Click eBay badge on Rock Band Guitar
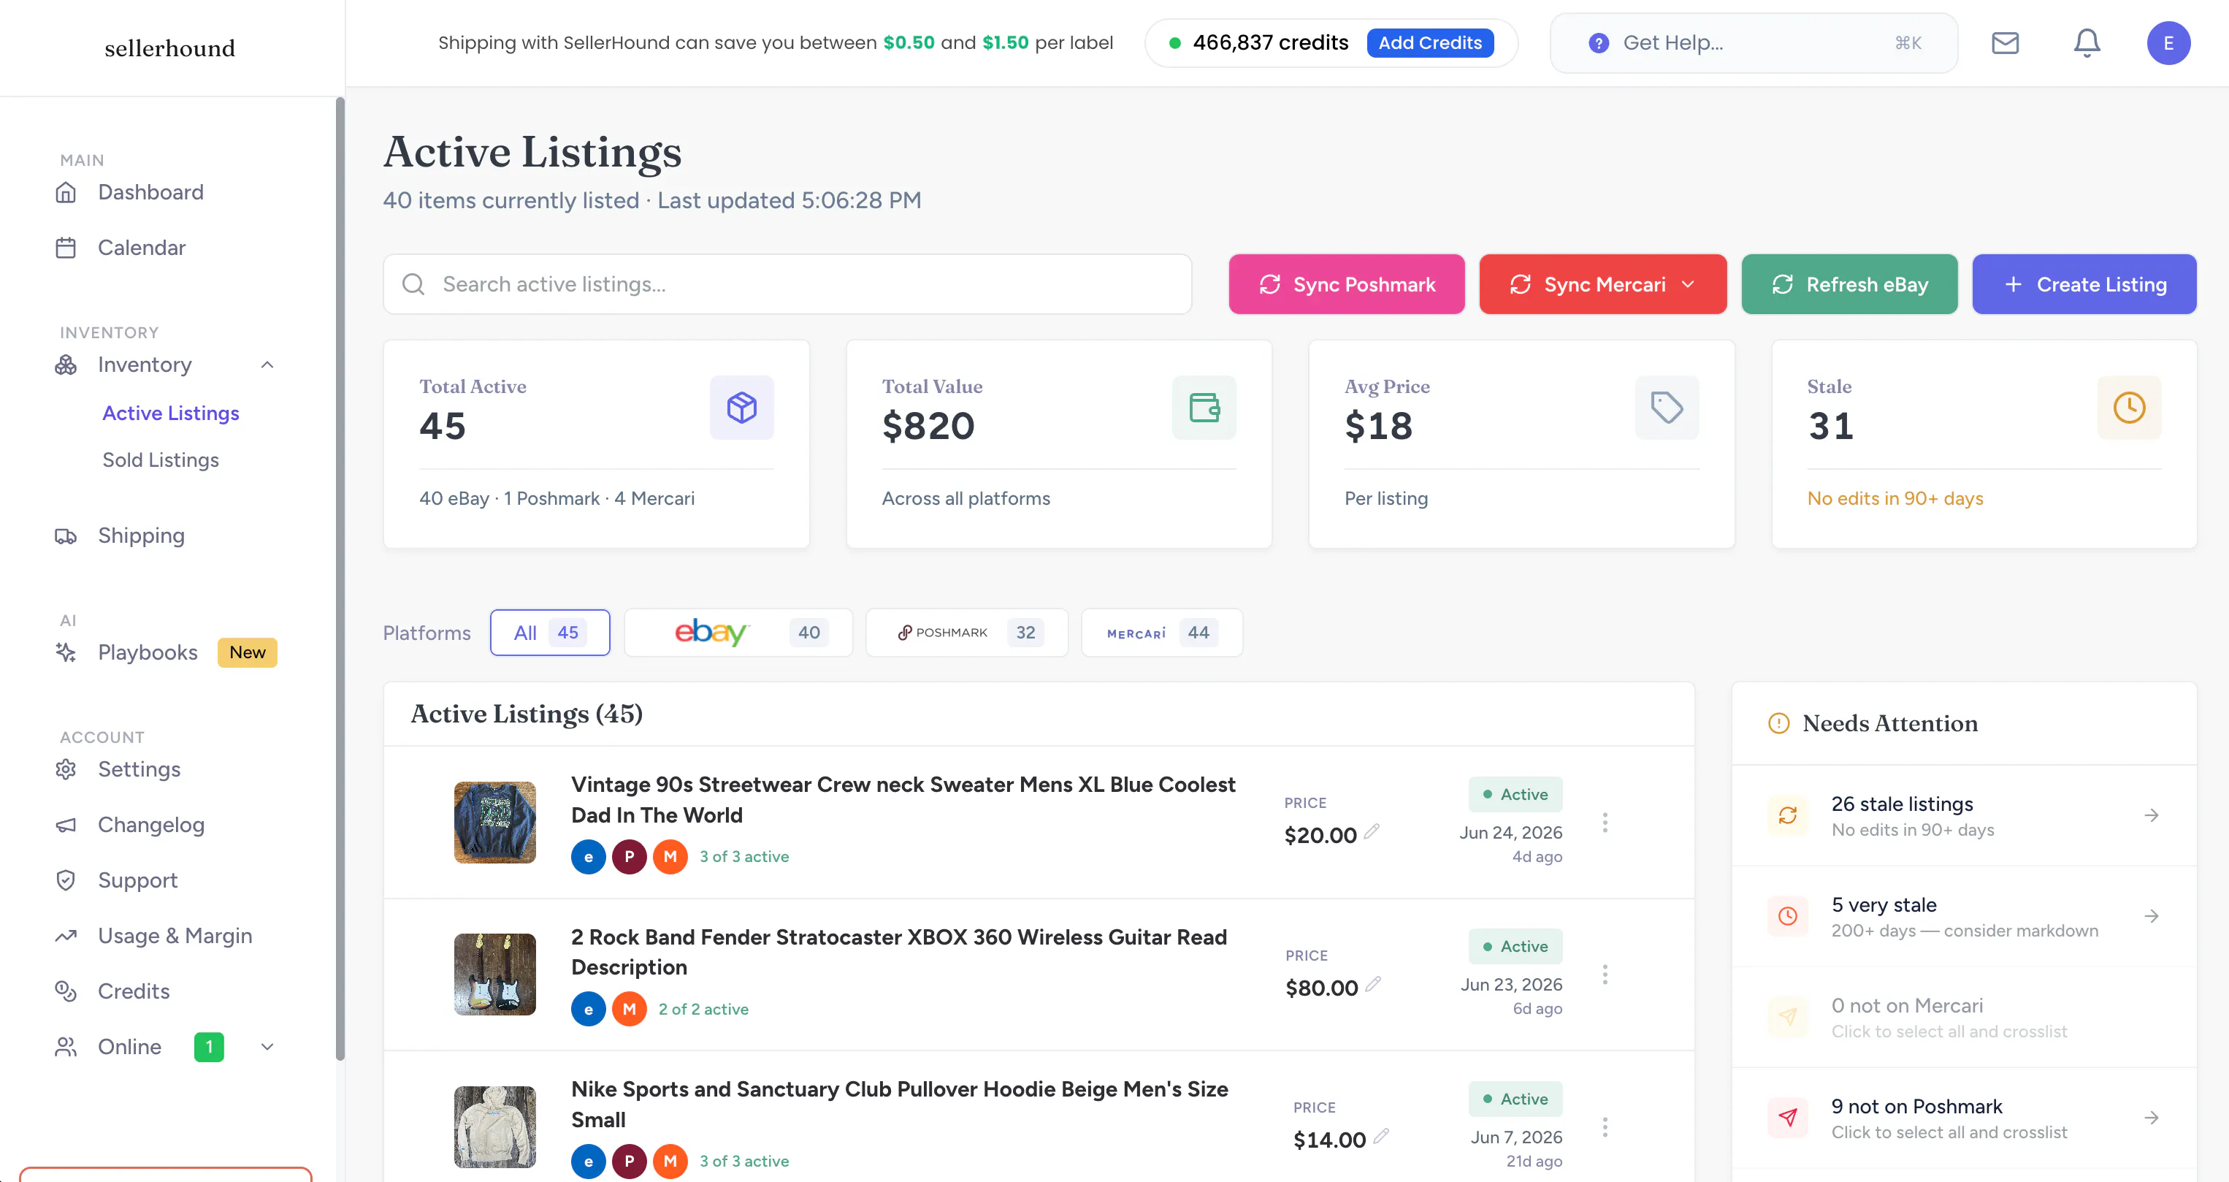 click(589, 1009)
